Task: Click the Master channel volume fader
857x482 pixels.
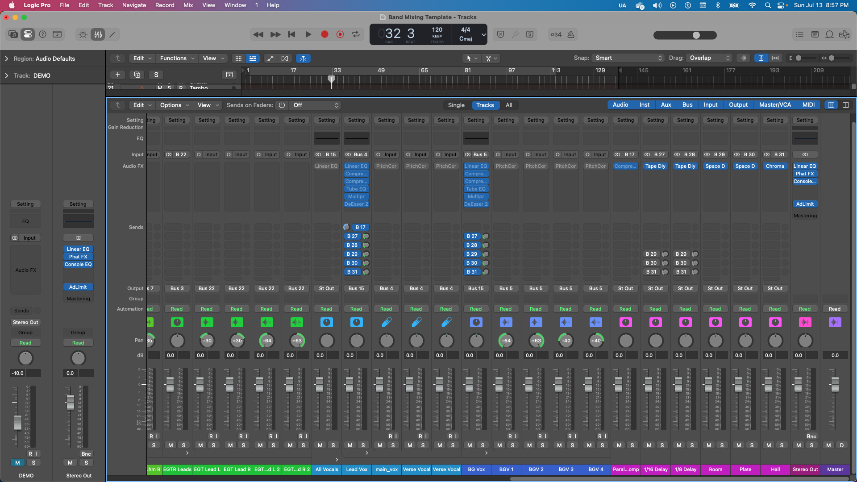Action: pos(835,384)
